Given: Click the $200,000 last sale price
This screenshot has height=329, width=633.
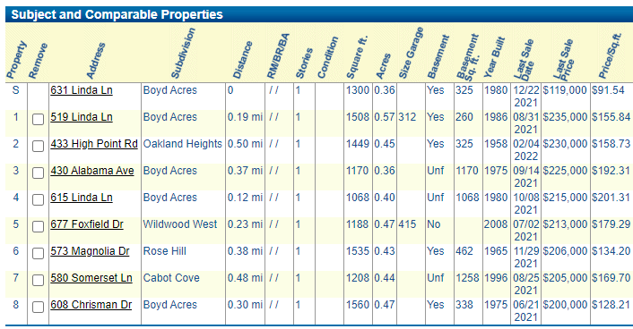Looking at the screenshot, I should point(565,305).
